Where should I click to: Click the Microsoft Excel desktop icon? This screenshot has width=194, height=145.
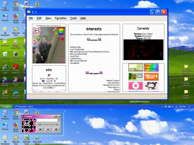point(26,140)
